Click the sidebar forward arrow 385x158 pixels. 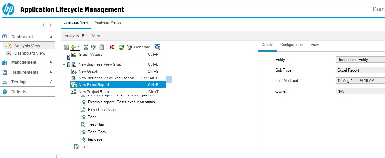(51, 25)
